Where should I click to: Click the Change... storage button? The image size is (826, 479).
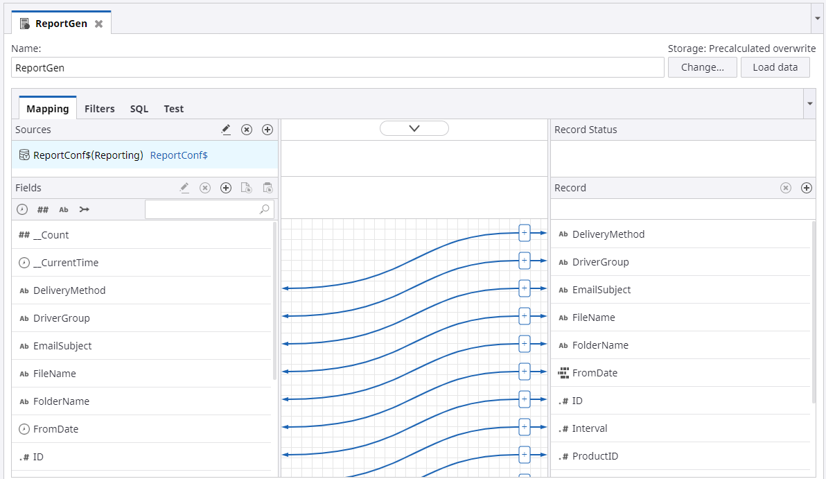702,67
